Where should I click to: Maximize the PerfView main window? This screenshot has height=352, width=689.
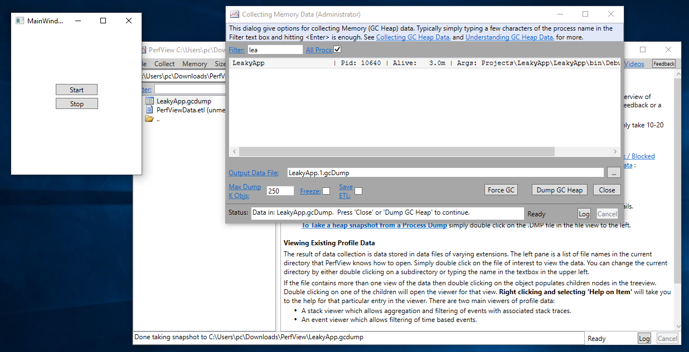point(643,49)
